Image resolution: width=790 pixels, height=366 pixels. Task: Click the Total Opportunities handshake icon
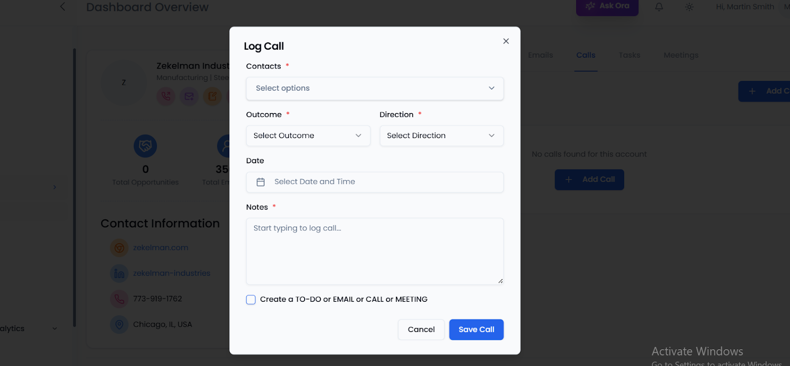(x=145, y=146)
